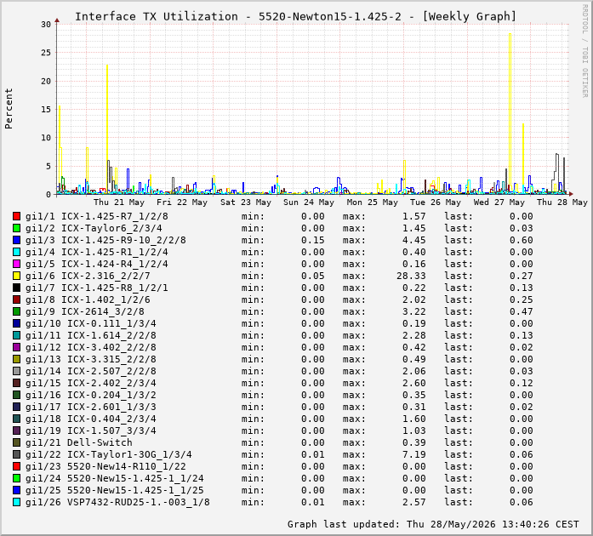Click the red swatch for gi1/23 5520-New14-R110_1/22
Image resolution: width=593 pixels, height=536 pixels.
point(16,466)
